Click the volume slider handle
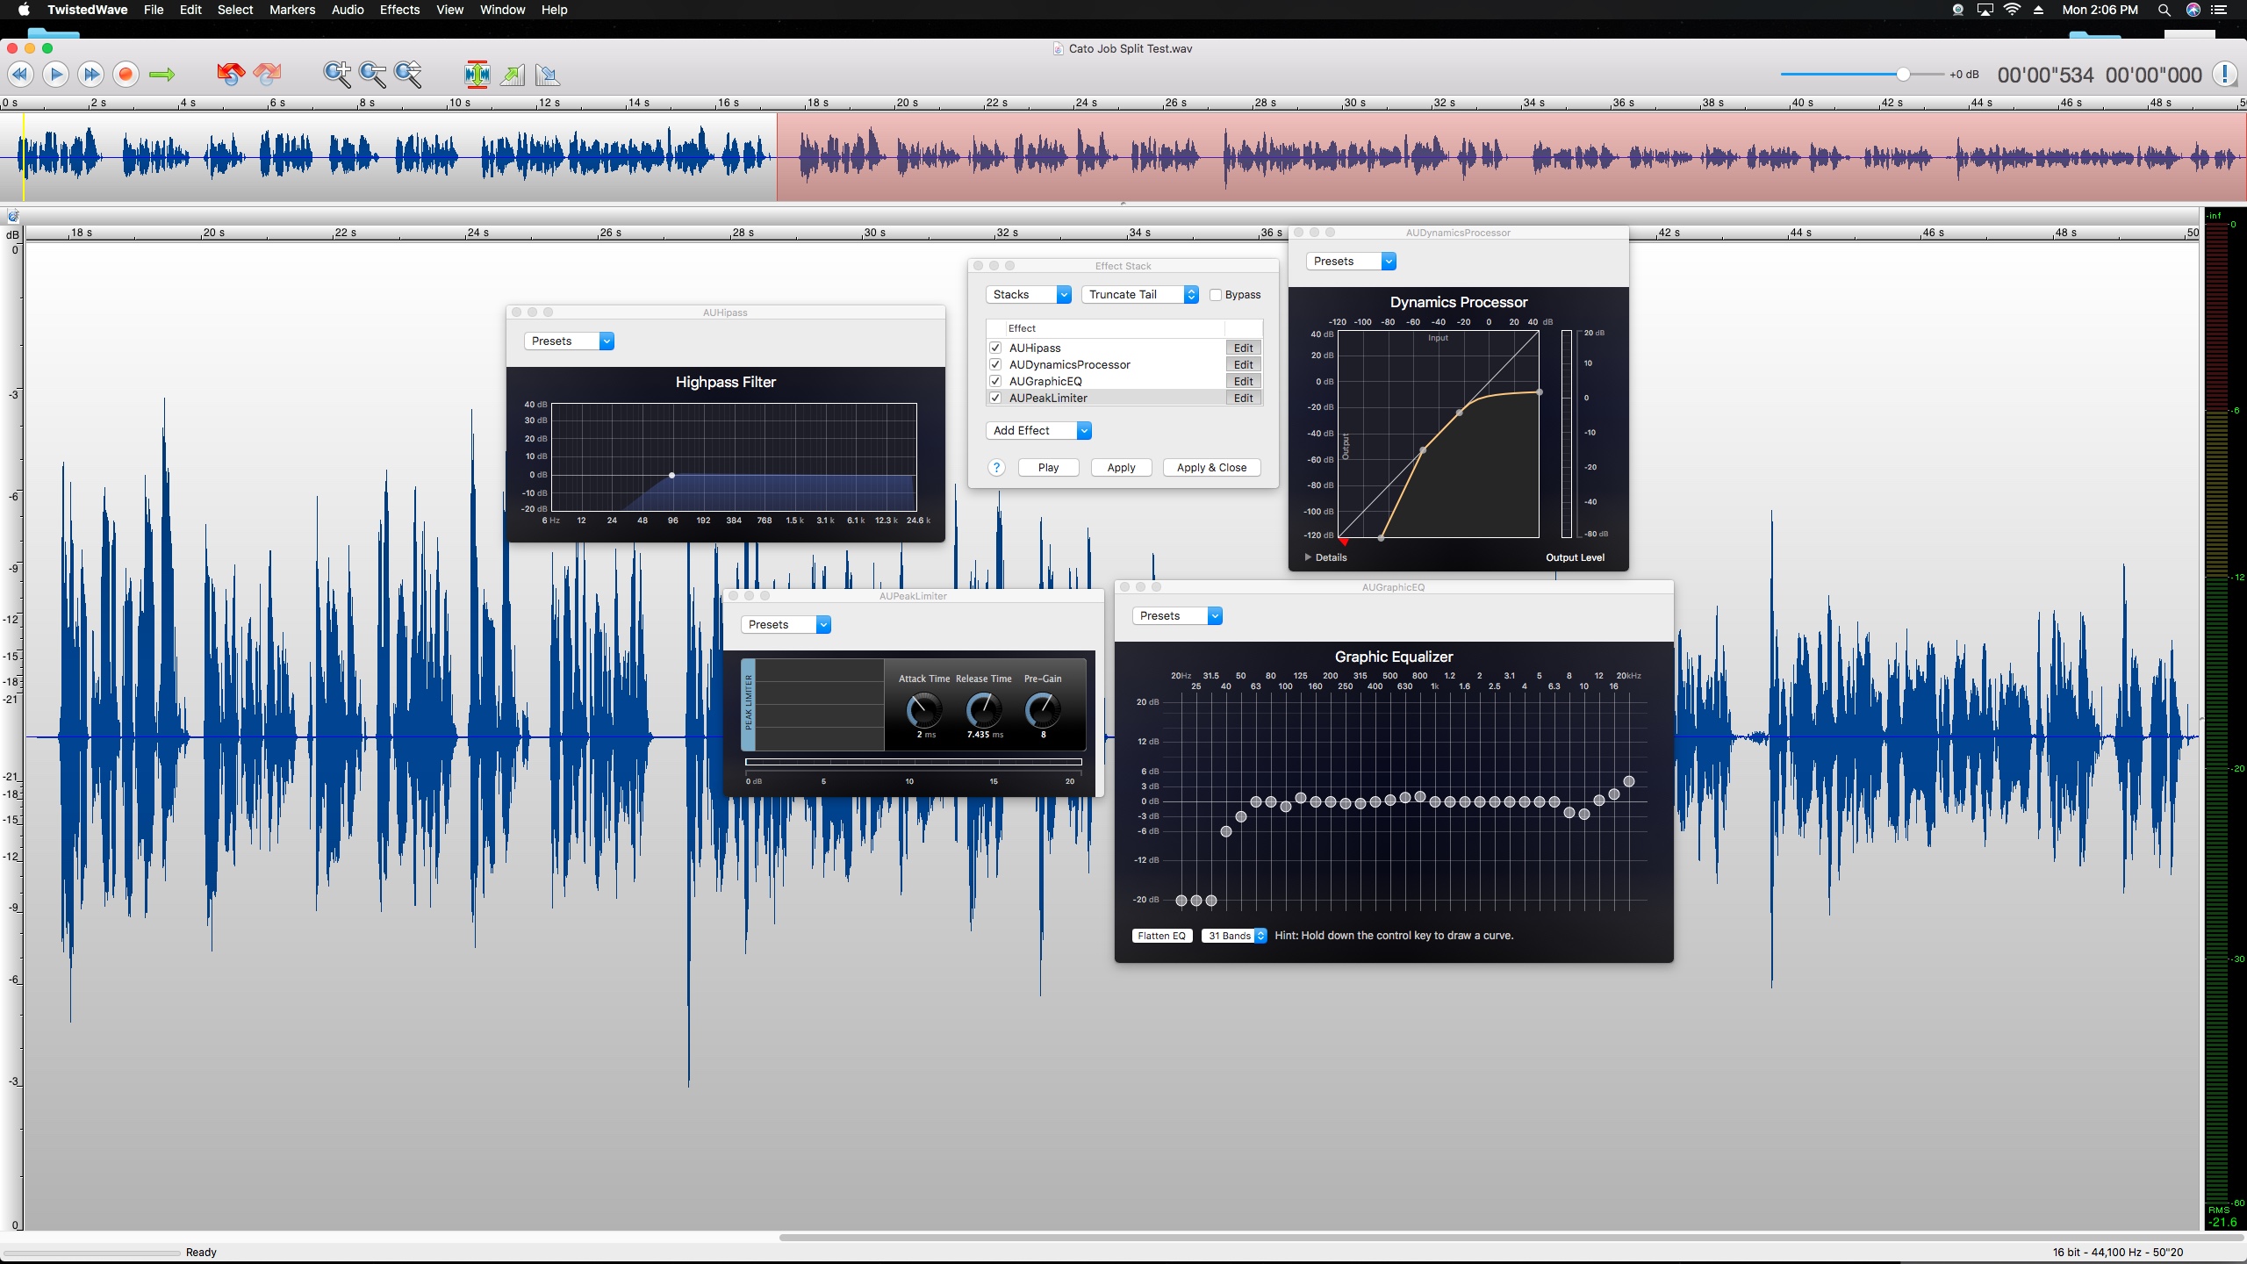The height and width of the screenshot is (1264, 2247). pos(1902,75)
